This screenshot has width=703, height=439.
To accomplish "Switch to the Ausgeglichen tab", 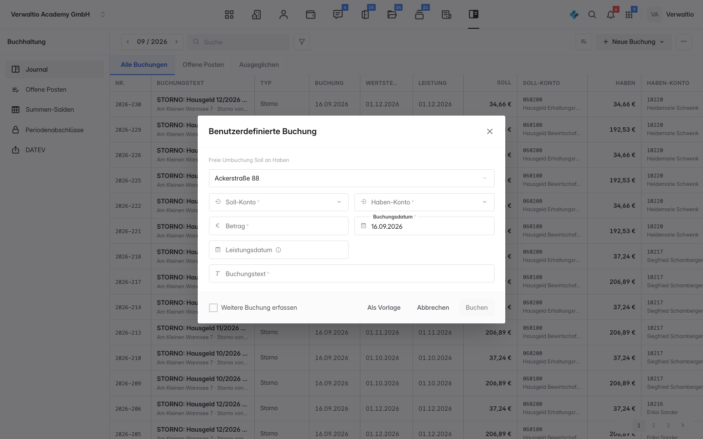I will 259,64.
